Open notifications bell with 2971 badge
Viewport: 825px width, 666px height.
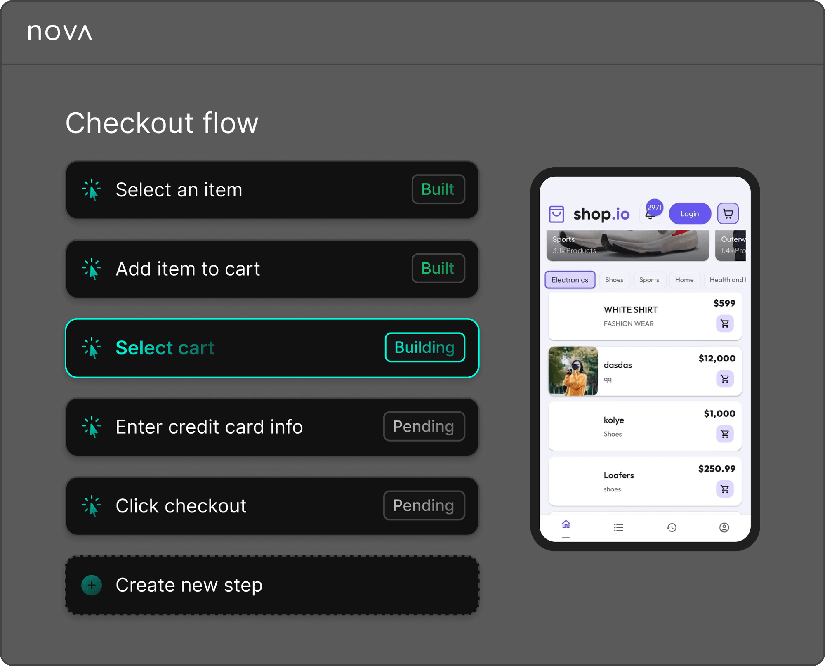[x=651, y=213]
